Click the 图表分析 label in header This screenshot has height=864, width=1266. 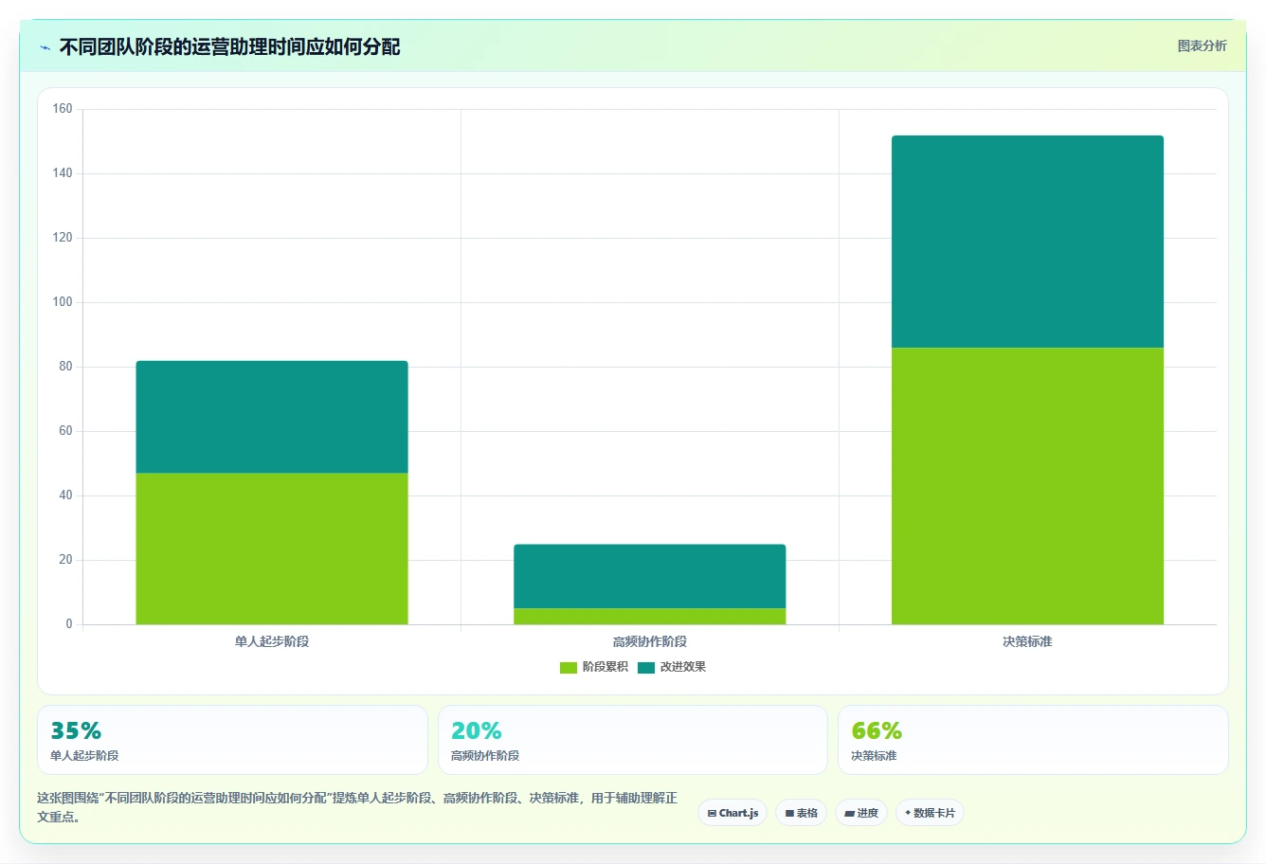click(x=1202, y=45)
